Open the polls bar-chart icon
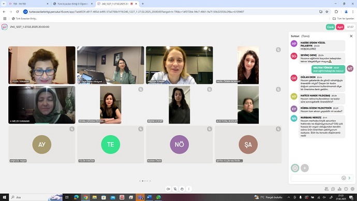Image resolution: width=357 pixels, height=201 pixels. coord(340,189)
